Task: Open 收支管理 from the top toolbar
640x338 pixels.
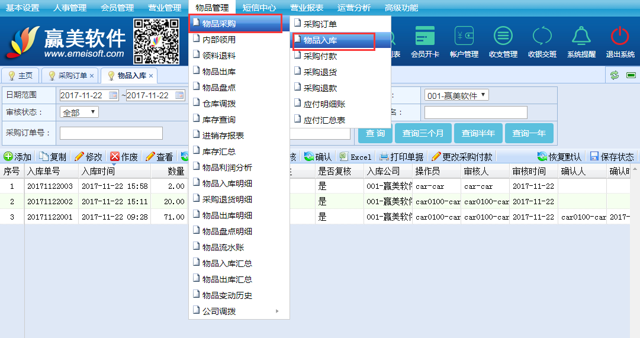Action: tap(503, 37)
